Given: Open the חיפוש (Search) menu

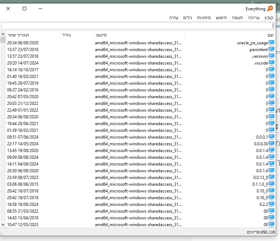Looking at the screenshot, I should 221,18.
